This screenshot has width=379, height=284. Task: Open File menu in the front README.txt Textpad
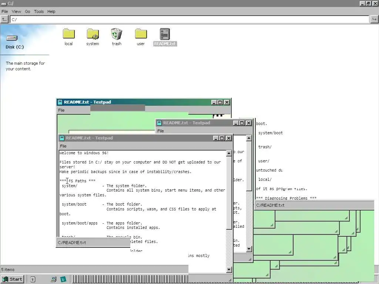(x=63, y=146)
